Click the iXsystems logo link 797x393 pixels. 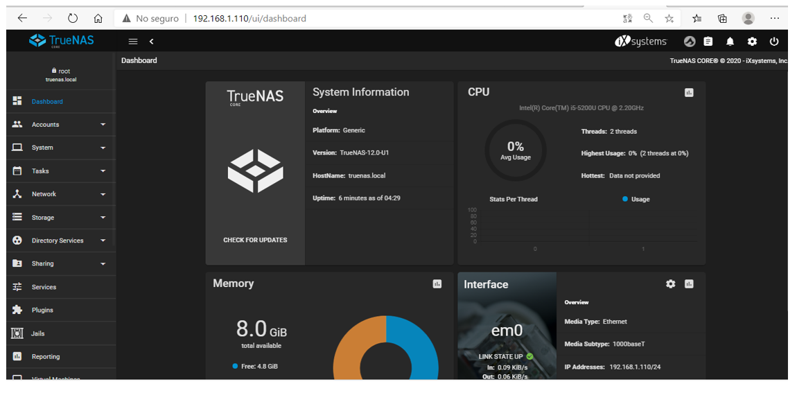click(x=640, y=42)
